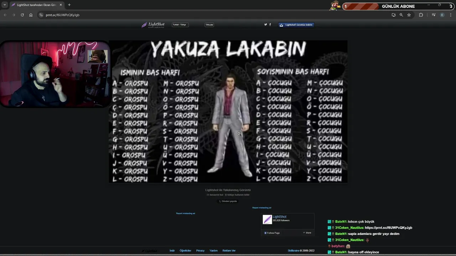The width and height of the screenshot is (456, 256).
Task: Open the browser home page icon
Action: click(31, 15)
